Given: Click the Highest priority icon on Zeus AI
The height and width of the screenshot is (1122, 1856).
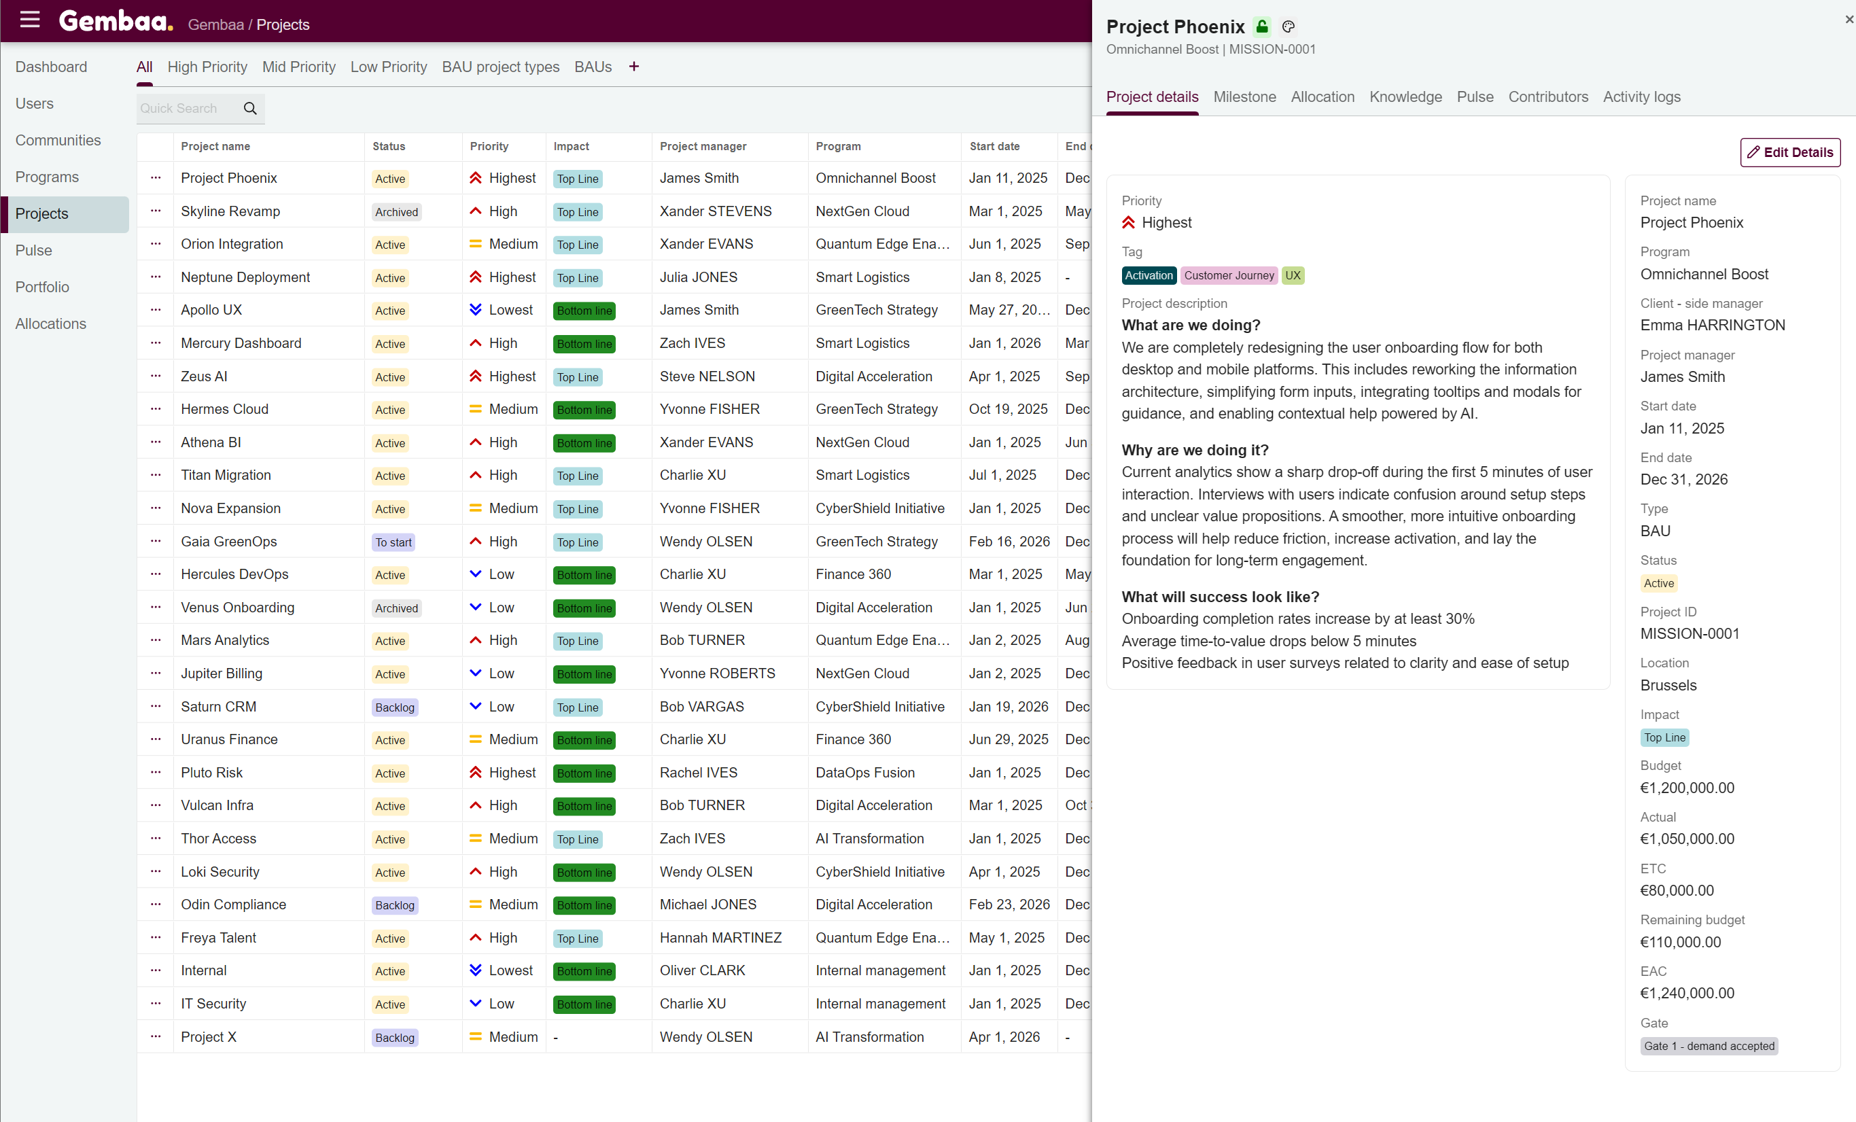Looking at the screenshot, I should click(x=475, y=376).
